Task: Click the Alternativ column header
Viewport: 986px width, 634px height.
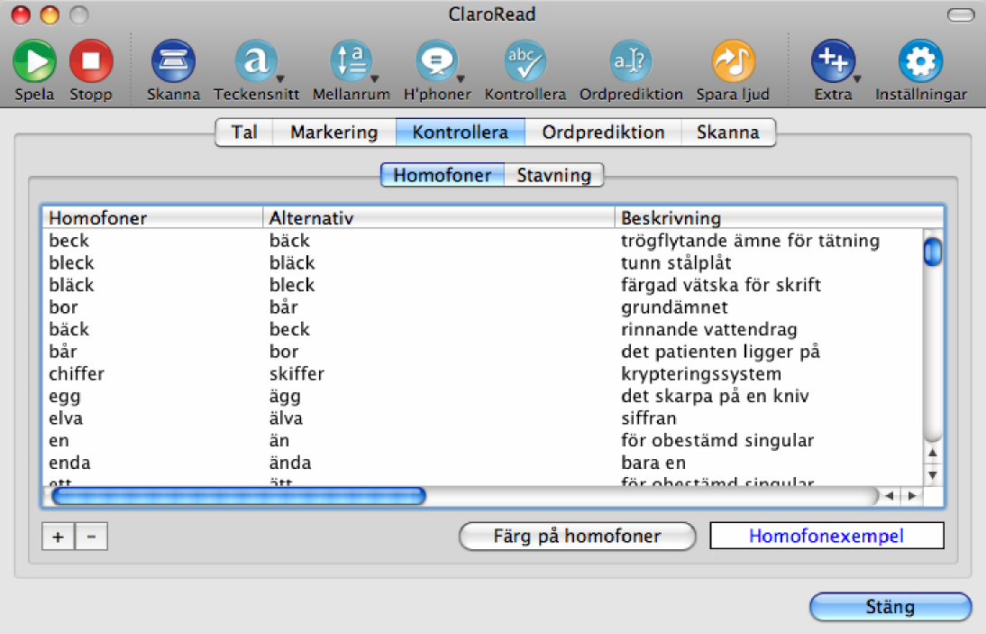Action: [x=438, y=217]
